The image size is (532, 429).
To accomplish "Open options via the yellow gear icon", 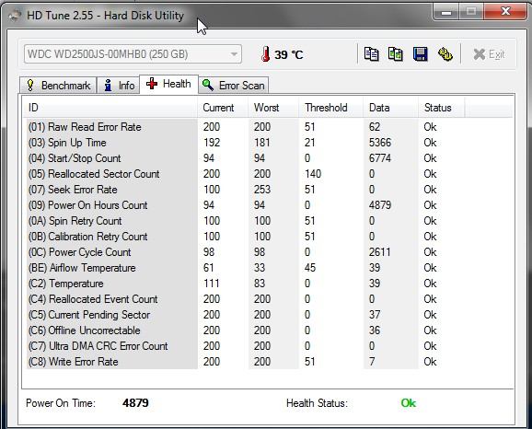I will coord(445,54).
